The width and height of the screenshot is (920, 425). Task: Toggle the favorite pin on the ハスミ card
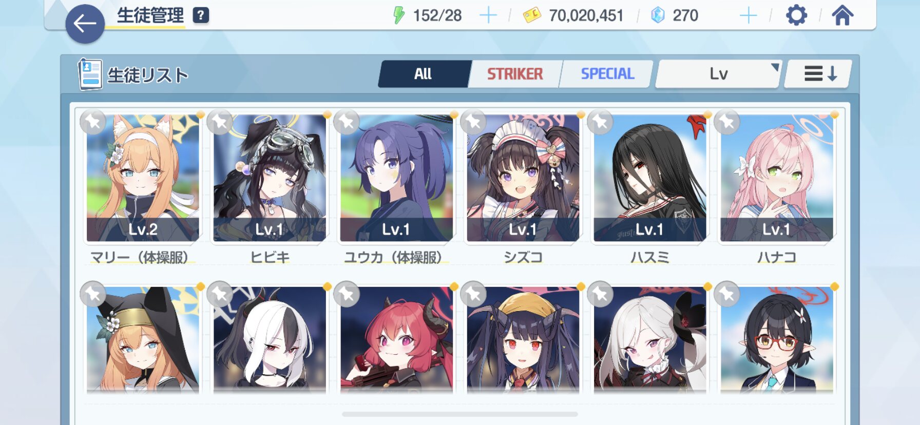pyautogui.click(x=600, y=122)
